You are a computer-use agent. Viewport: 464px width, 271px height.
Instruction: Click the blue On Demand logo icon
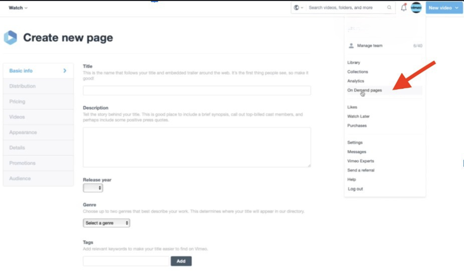coord(10,38)
